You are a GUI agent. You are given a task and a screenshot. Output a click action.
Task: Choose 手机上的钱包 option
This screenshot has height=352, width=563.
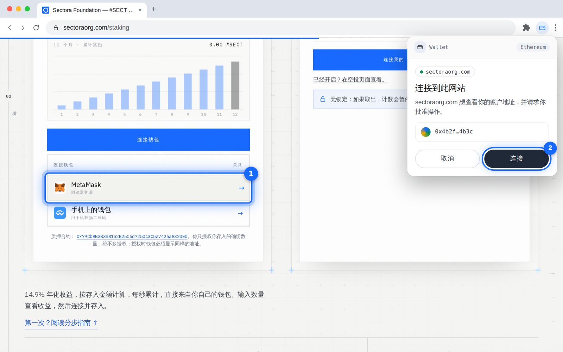pyautogui.click(x=148, y=213)
